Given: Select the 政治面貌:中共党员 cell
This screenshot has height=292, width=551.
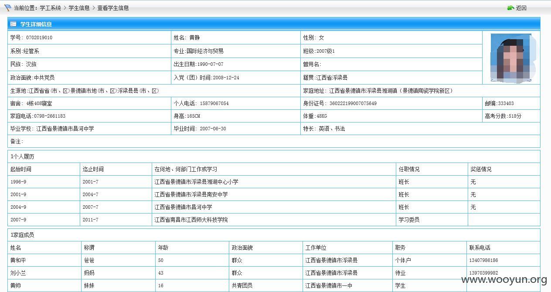Looking at the screenshot, I should pos(89,78).
